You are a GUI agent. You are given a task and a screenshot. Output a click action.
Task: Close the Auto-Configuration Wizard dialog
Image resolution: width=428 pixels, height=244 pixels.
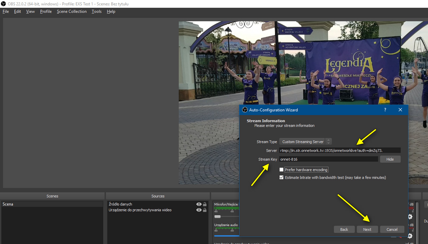[x=400, y=110]
